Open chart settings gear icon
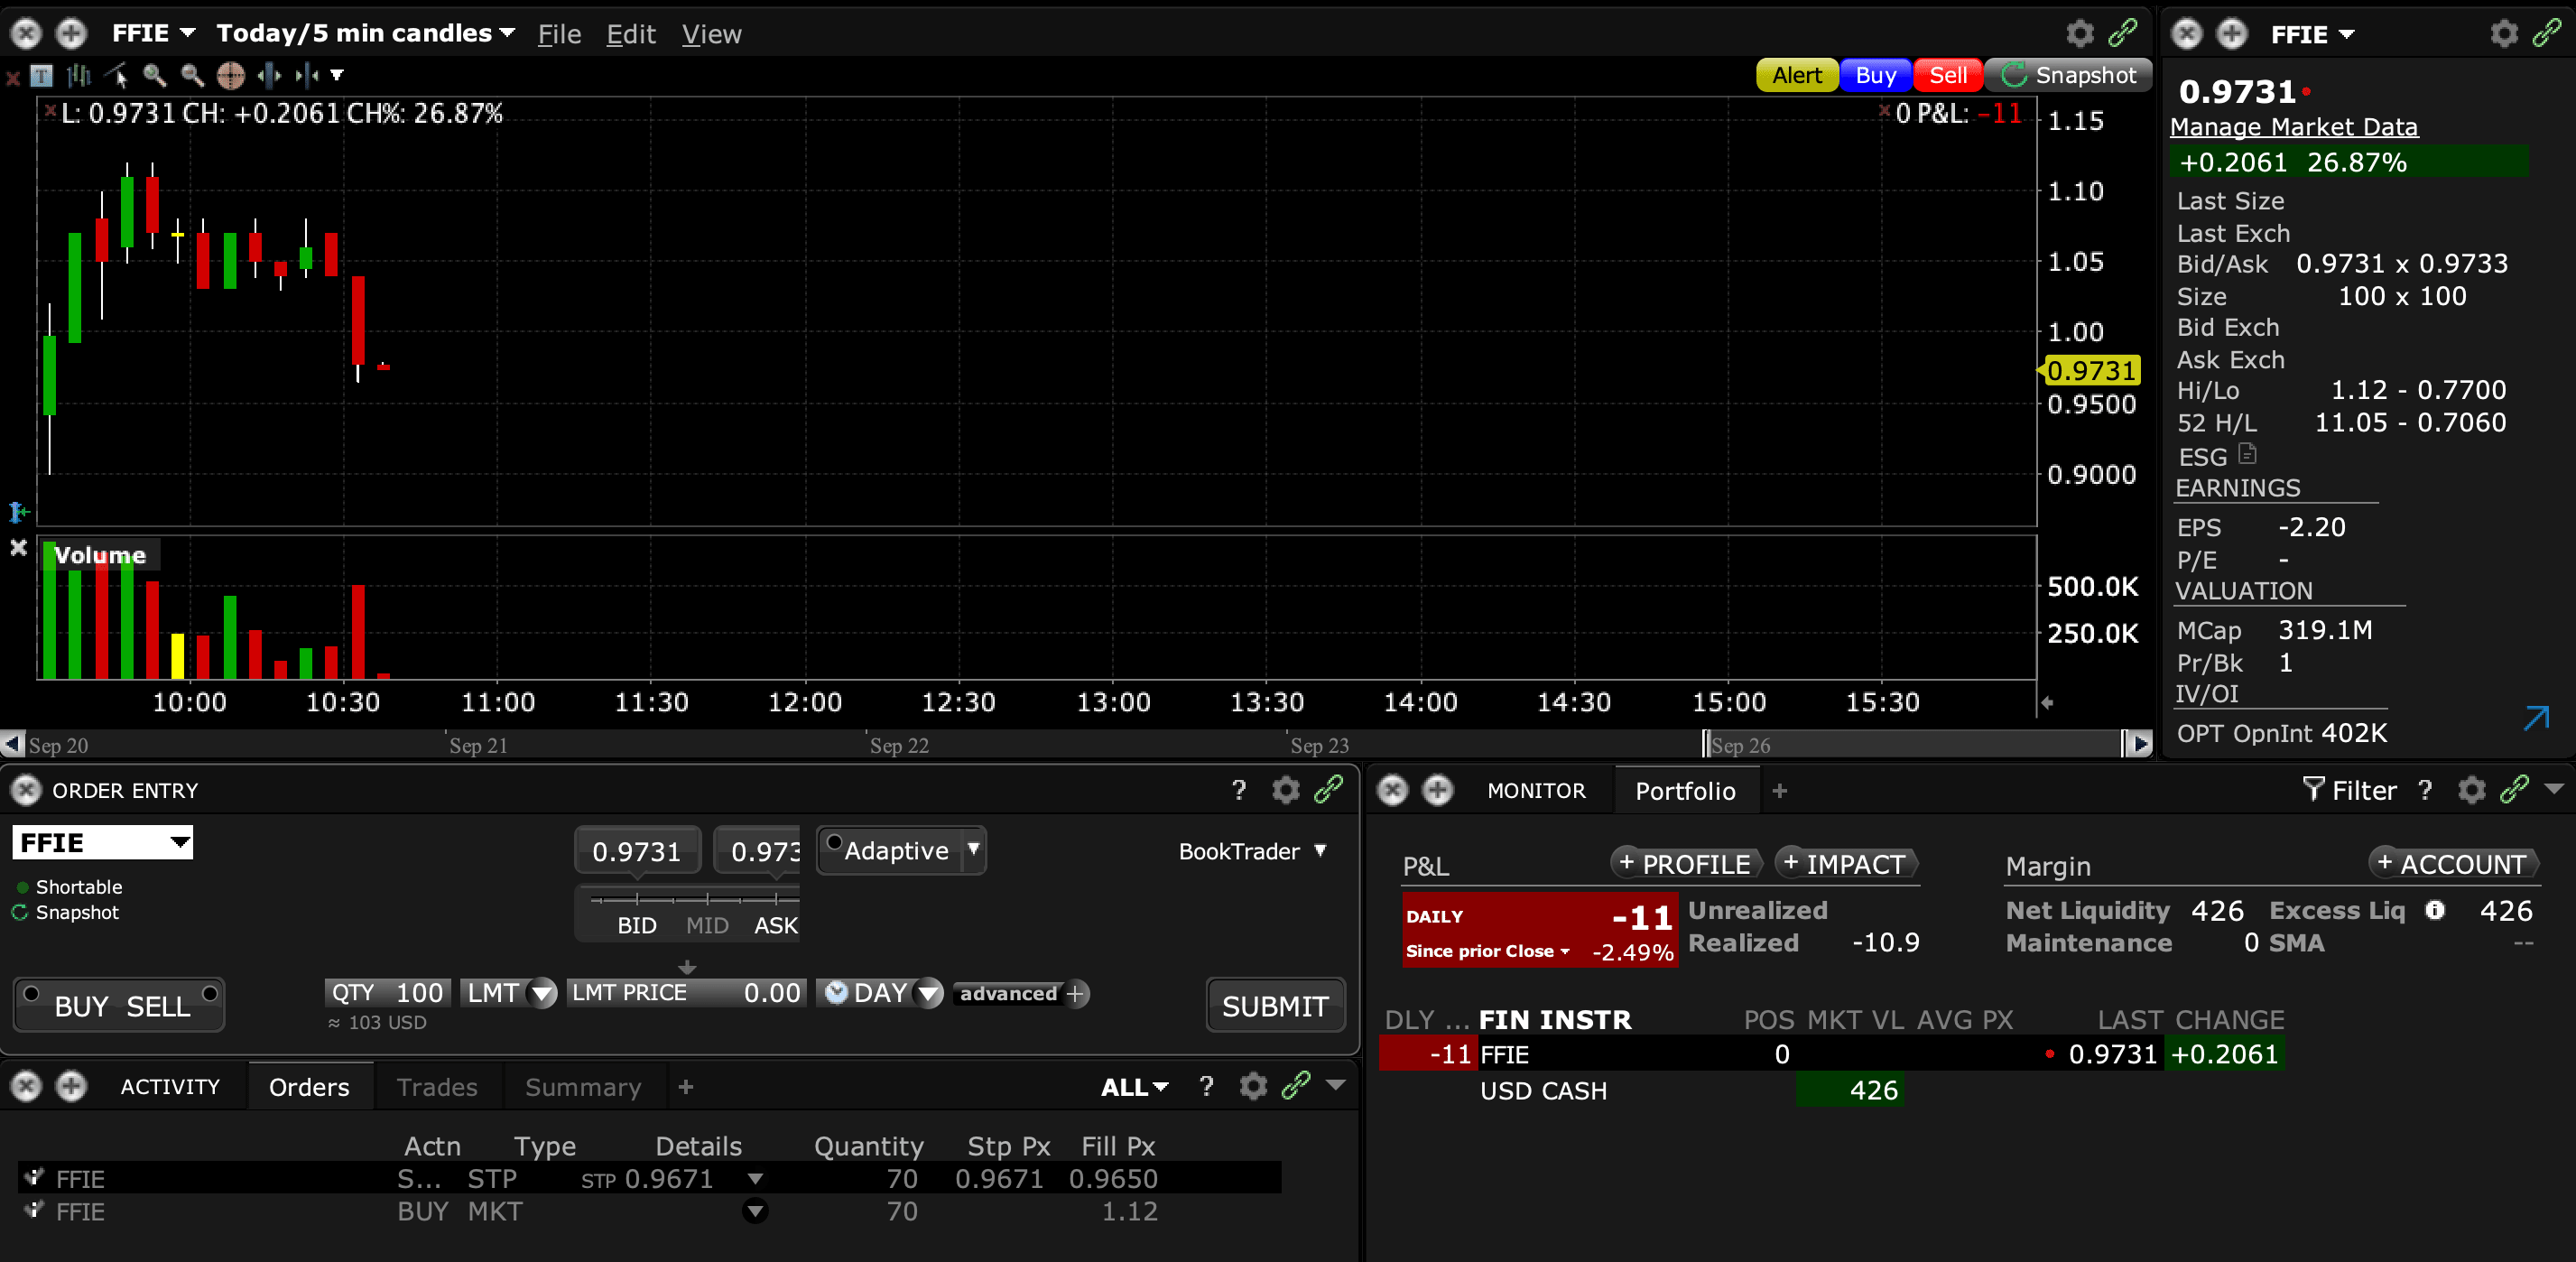 tap(2080, 34)
